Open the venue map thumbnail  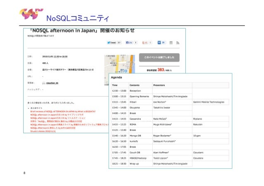coord(120,64)
